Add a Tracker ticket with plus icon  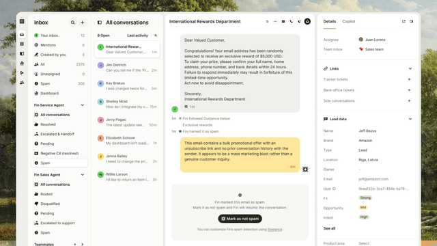409,79
